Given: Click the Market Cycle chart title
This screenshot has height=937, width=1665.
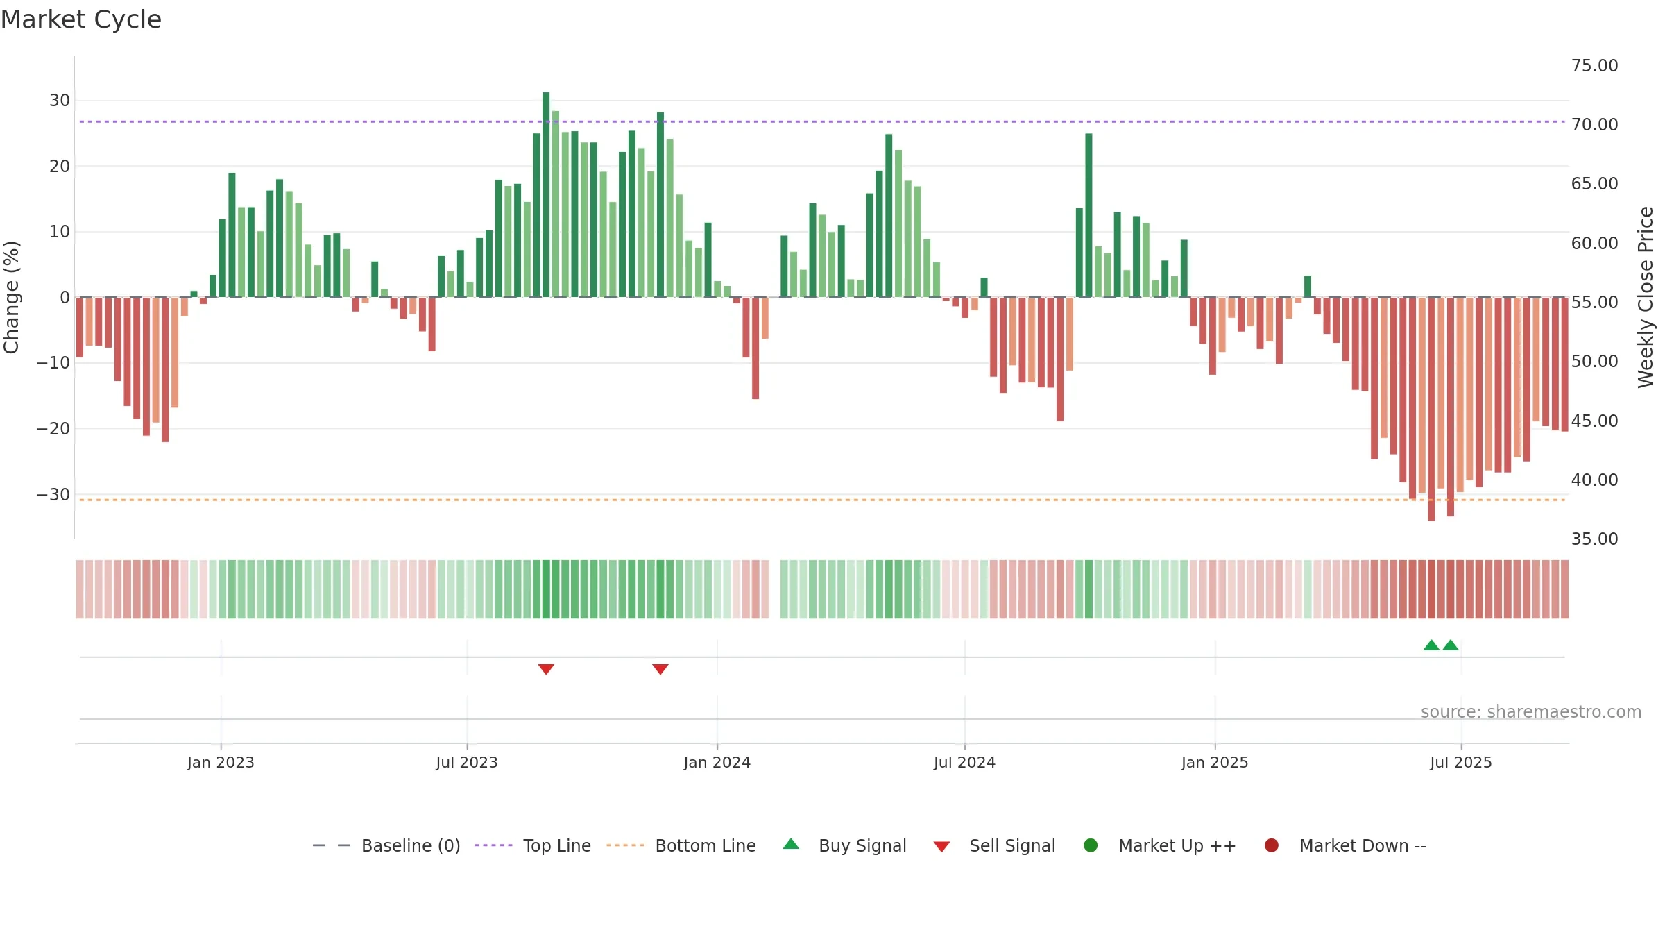Looking at the screenshot, I should (81, 19).
